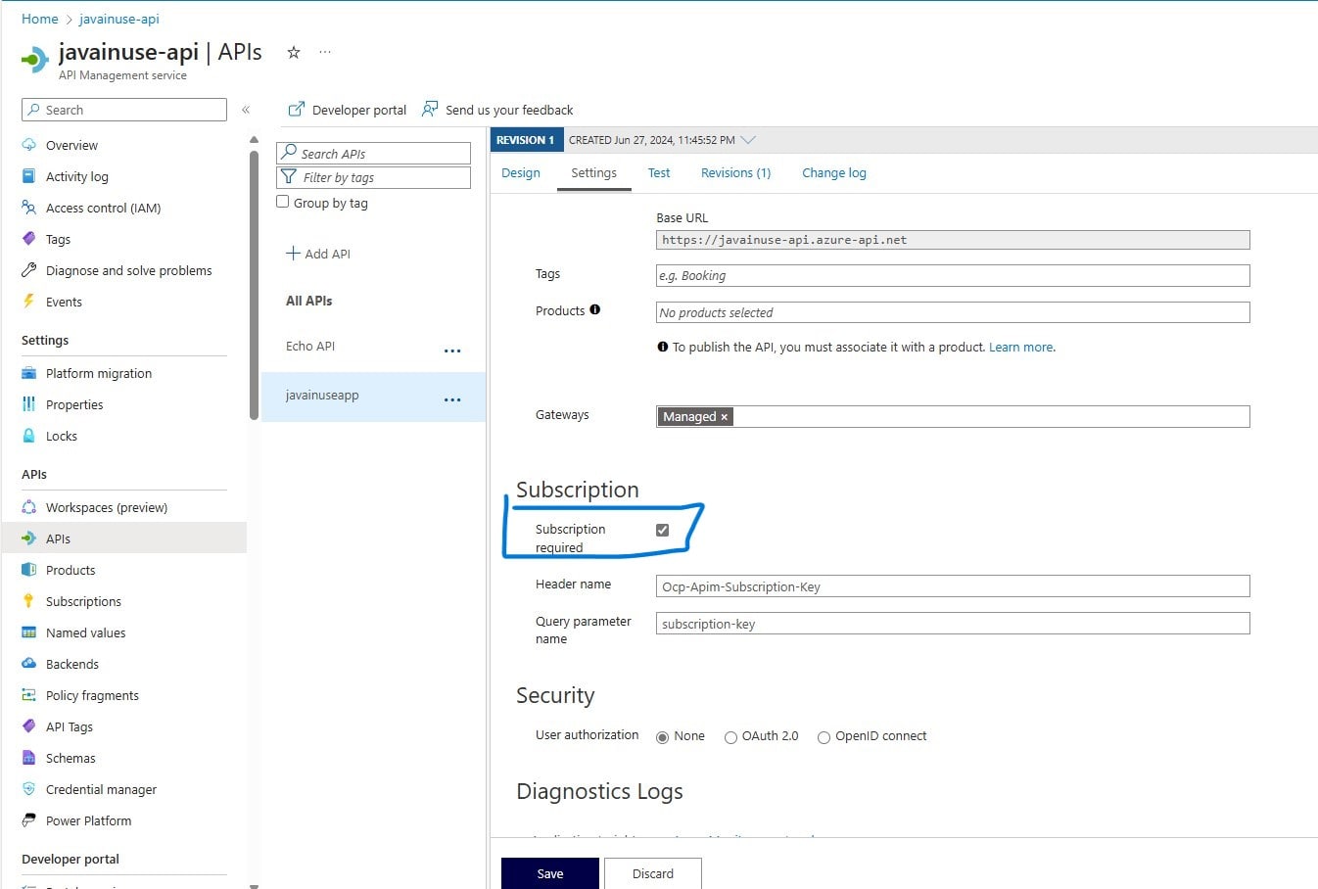
Task: Open the Gateways selection field
Action: (x=953, y=416)
